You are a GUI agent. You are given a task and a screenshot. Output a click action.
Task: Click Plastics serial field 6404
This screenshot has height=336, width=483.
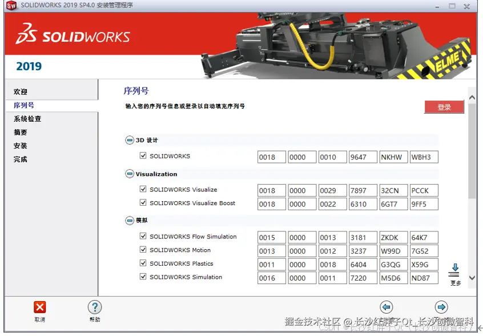pos(363,265)
